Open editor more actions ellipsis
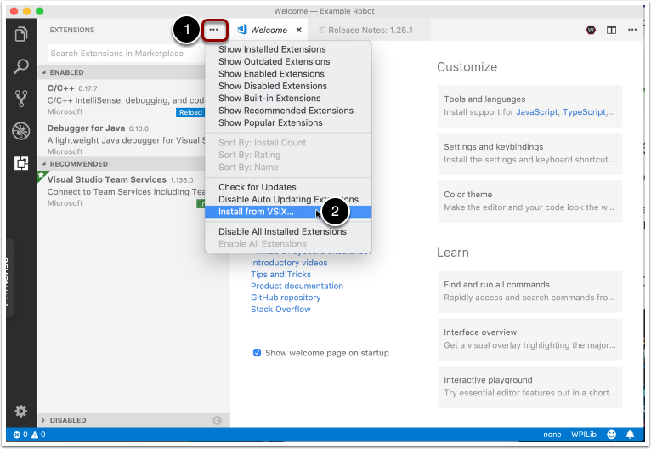This screenshot has height=449, width=651. pos(632,30)
